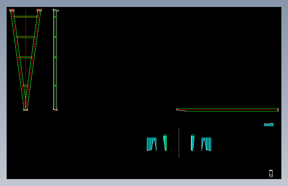Select the narrow cyan tapered piece left of divider
288x186 pixels.
[165, 143]
